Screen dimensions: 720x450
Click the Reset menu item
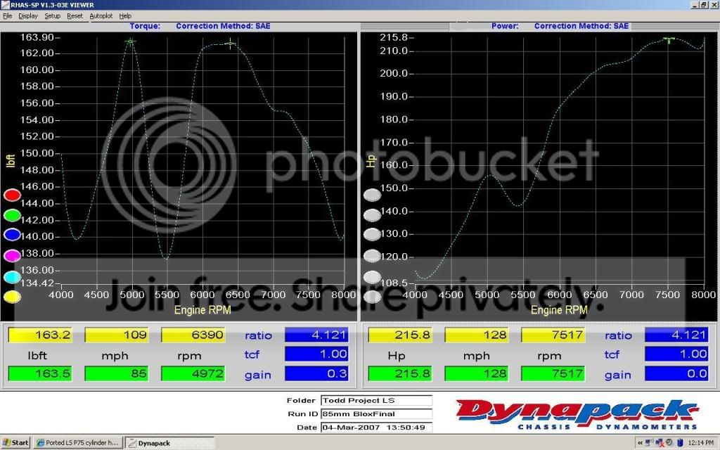pos(75,15)
